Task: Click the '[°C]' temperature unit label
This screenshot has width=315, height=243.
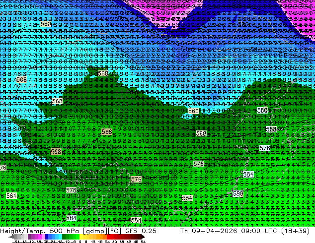Action: click(x=115, y=231)
